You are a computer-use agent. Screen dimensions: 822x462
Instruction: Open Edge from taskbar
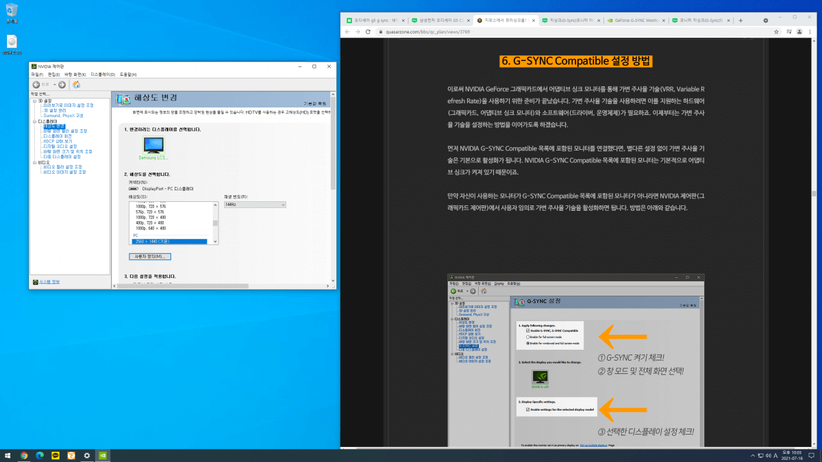click(40, 454)
